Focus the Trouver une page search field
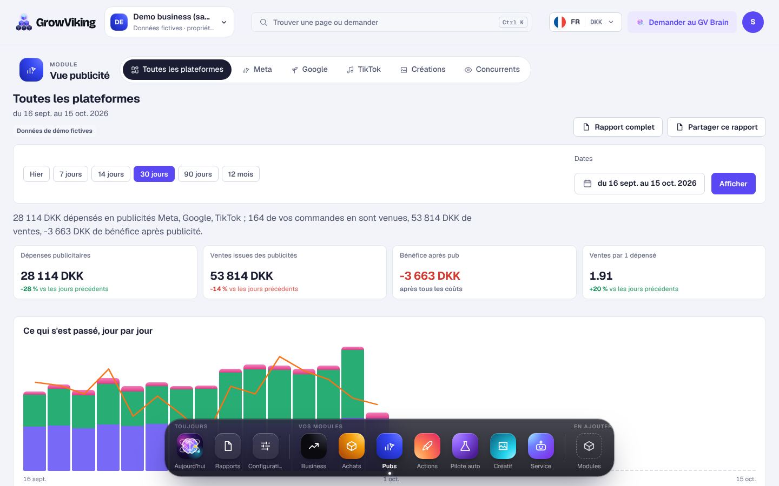The image size is (779, 486). pos(392,22)
